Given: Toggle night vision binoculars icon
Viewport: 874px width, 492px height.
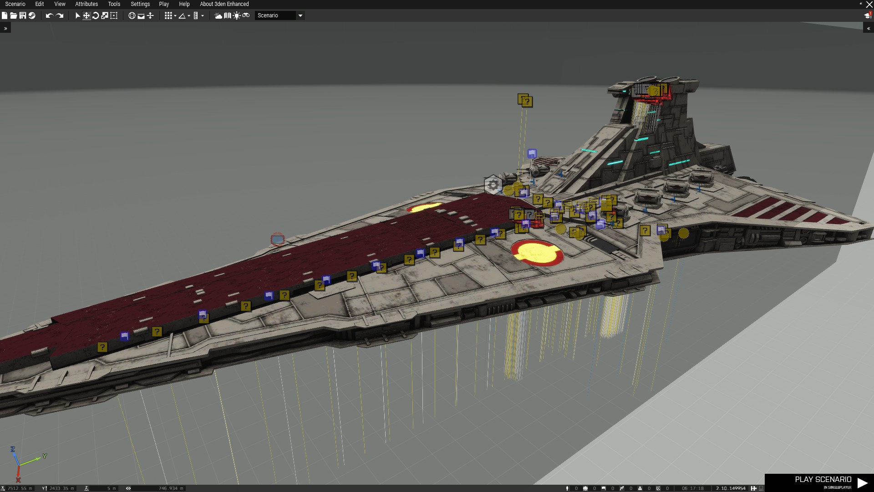Looking at the screenshot, I should pos(246,15).
